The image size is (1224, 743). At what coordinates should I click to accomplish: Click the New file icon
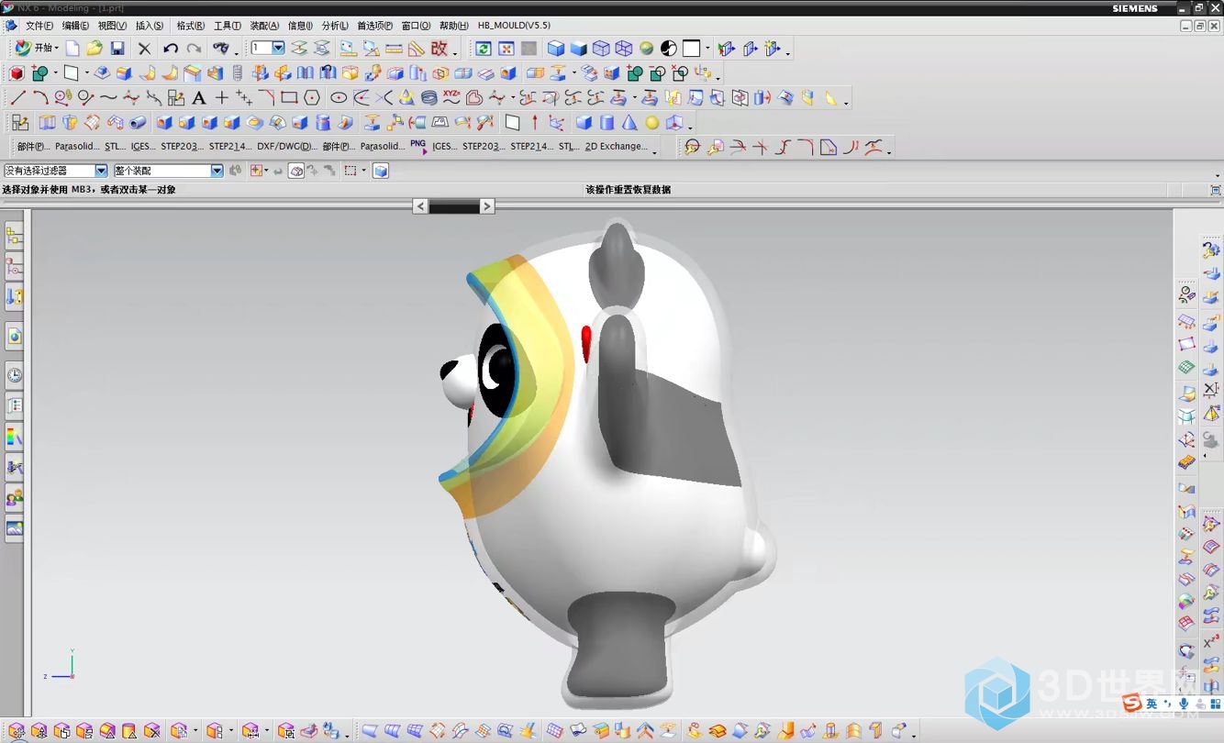(72, 49)
